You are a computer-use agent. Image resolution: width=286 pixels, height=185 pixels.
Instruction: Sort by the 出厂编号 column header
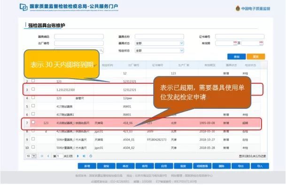133,65
